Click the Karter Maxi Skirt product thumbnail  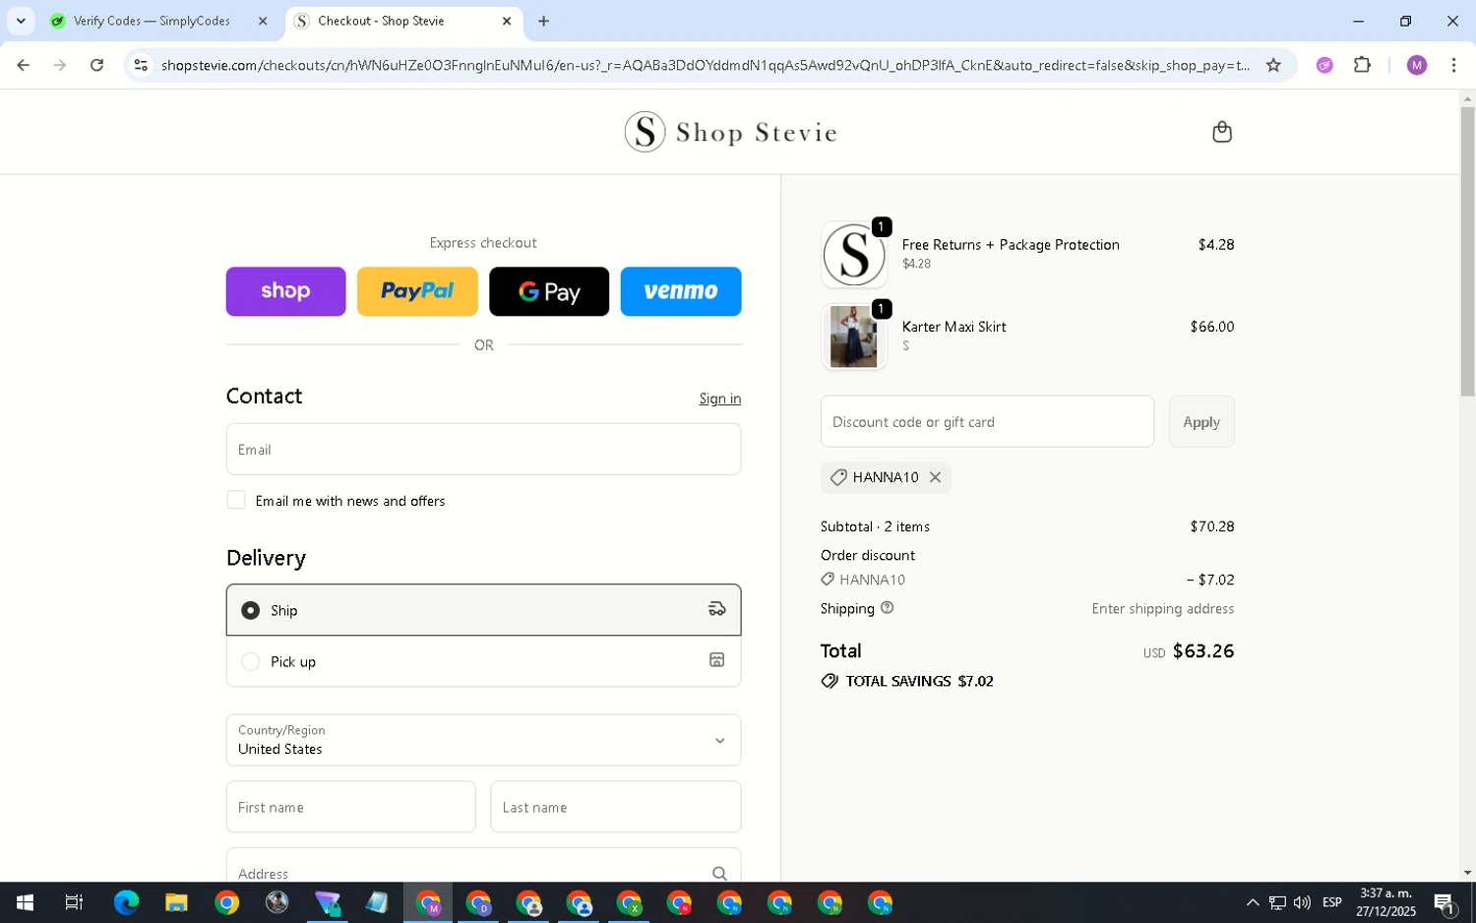pyautogui.click(x=853, y=337)
